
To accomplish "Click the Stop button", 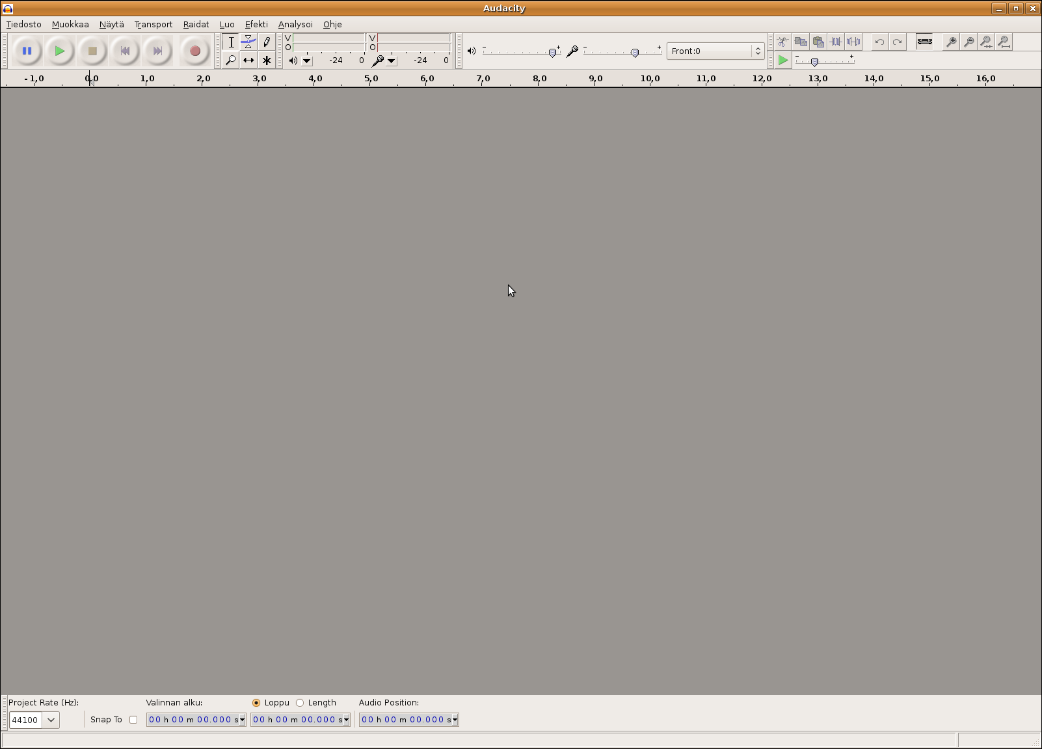I will click(x=92, y=51).
